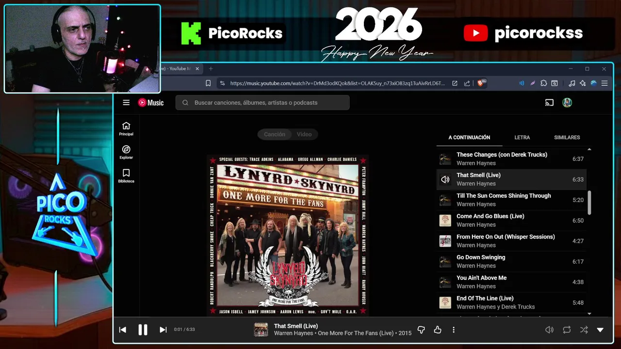Click the queue scroll down arrow
Screen dimensions: 621x349
click(x=589, y=314)
